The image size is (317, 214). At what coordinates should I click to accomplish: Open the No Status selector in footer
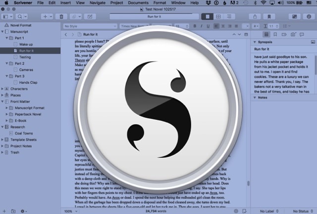pyautogui.click(x=303, y=211)
